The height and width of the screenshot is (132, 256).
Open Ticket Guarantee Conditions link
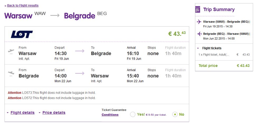(x=110, y=115)
